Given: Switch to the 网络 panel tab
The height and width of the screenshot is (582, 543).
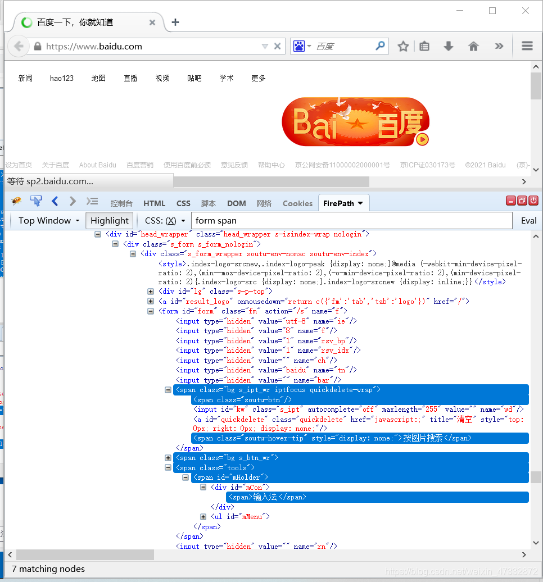Looking at the screenshot, I should pyautogui.click(x=264, y=203).
